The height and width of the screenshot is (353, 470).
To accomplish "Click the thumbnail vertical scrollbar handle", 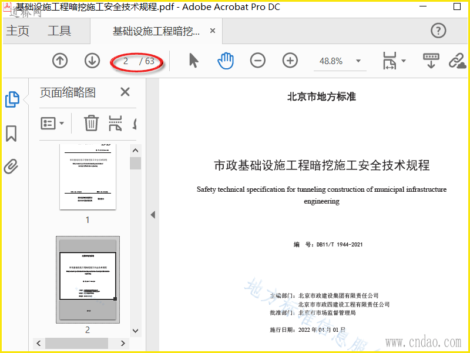I will [136, 164].
